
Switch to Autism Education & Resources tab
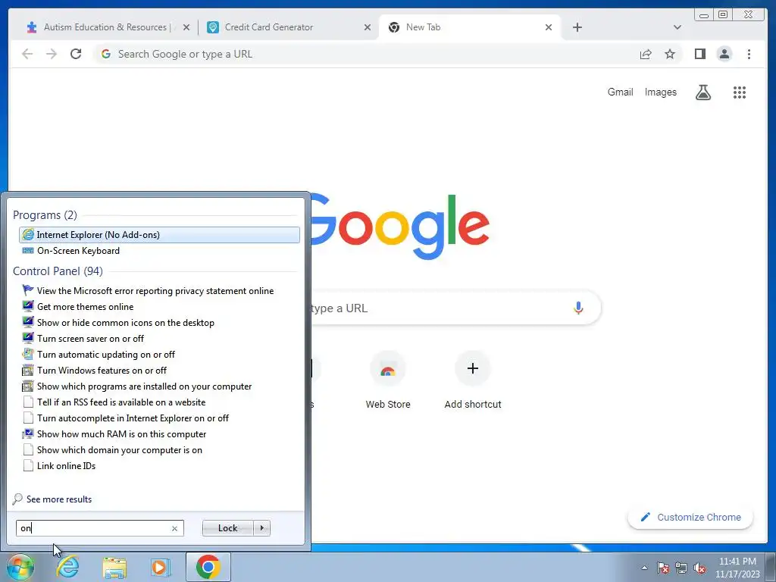pyautogui.click(x=108, y=27)
